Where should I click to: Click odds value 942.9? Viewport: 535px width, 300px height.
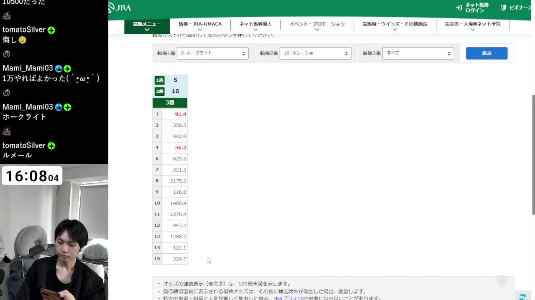(179, 136)
